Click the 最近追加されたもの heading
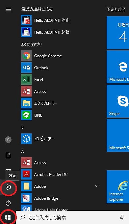 (x=37, y=9)
